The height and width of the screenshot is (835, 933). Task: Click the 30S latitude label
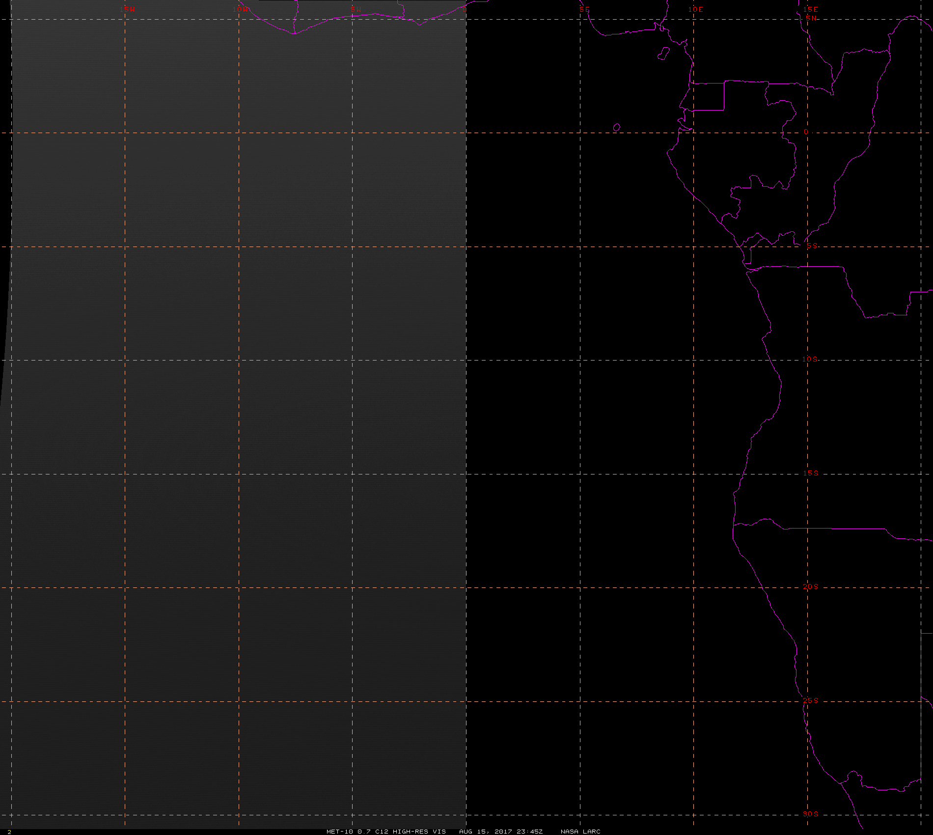pyautogui.click(x=811, y=814)
